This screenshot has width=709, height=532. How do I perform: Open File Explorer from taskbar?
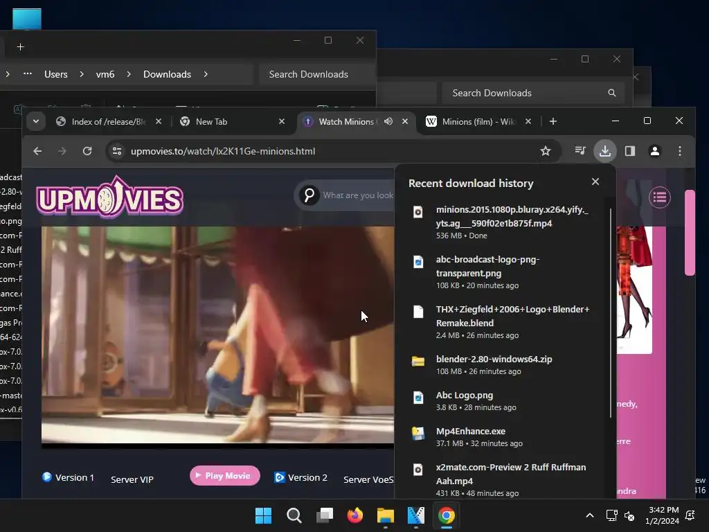click(385, 515)
